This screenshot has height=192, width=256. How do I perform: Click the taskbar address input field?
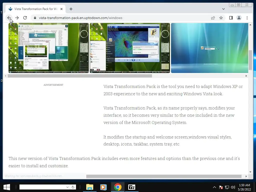[42, 187]
